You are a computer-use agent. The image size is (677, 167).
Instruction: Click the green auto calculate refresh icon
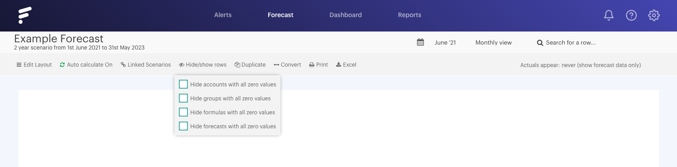click(x=62, y=65)
